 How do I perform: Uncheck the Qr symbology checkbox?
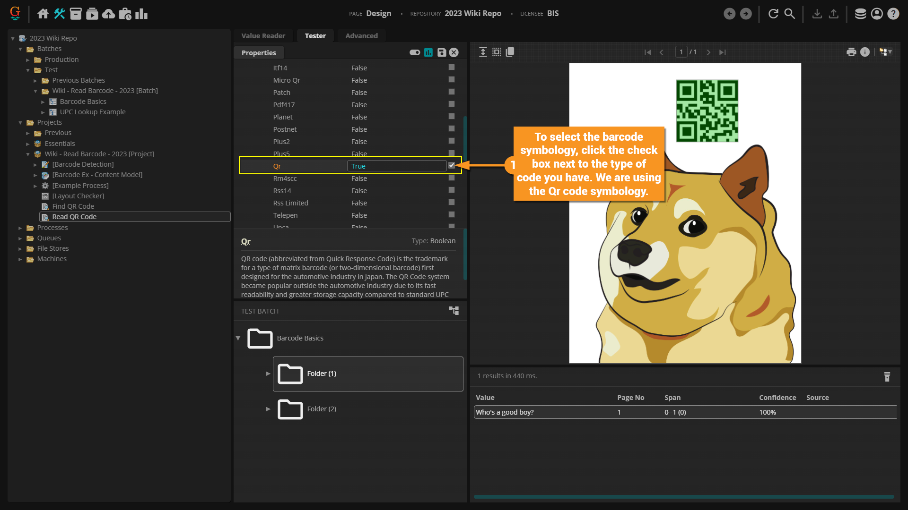pyautogui.click(x=452, y=166)
